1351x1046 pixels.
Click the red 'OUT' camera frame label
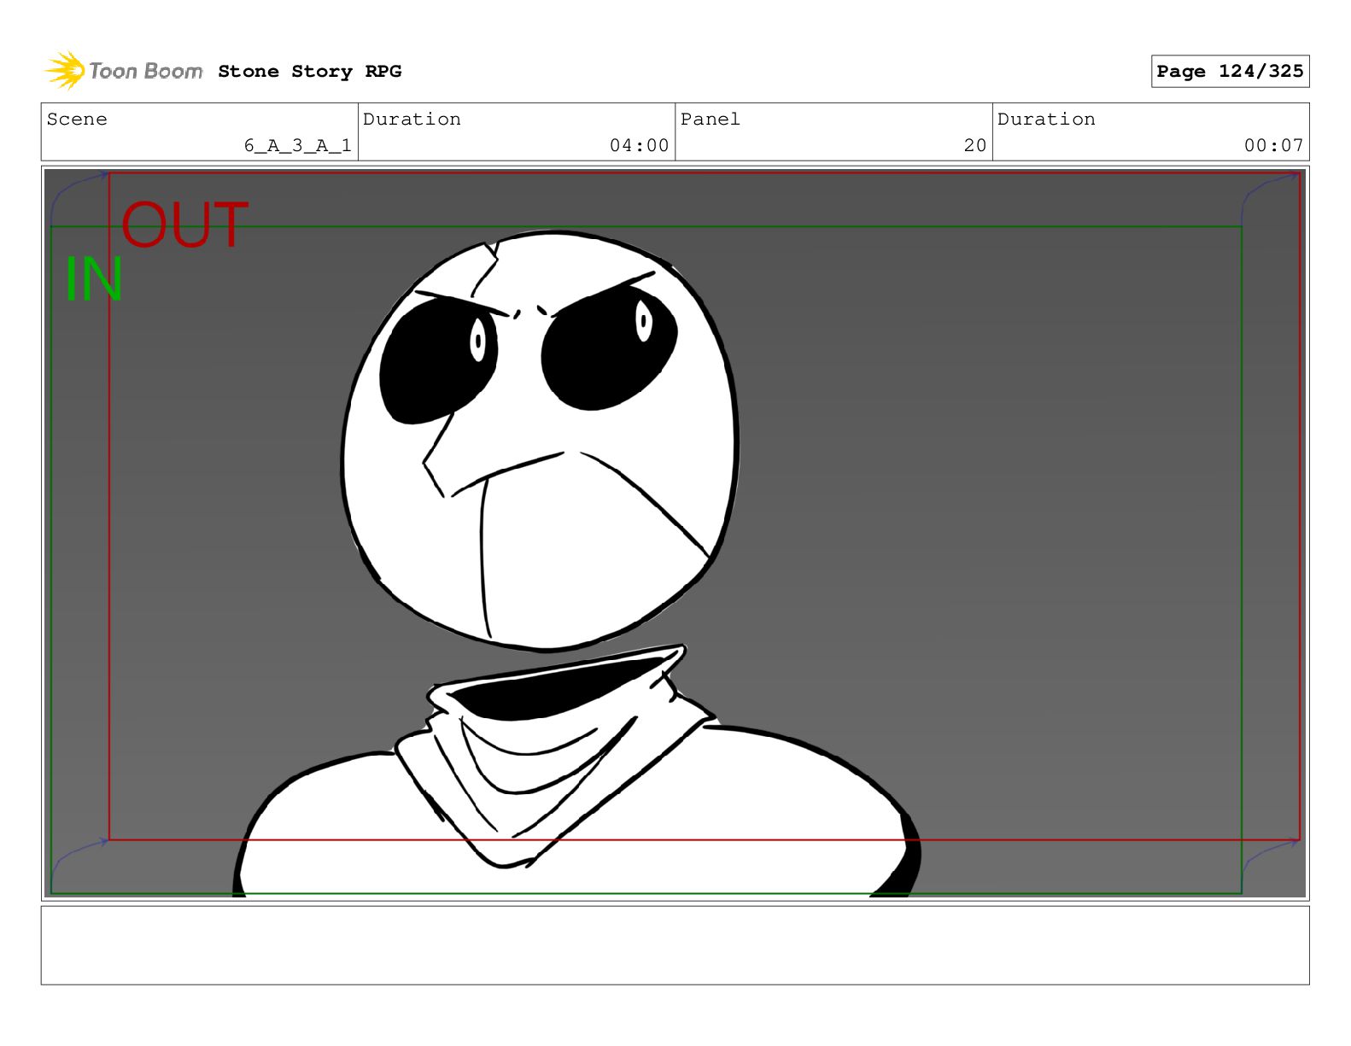point(184,225)
